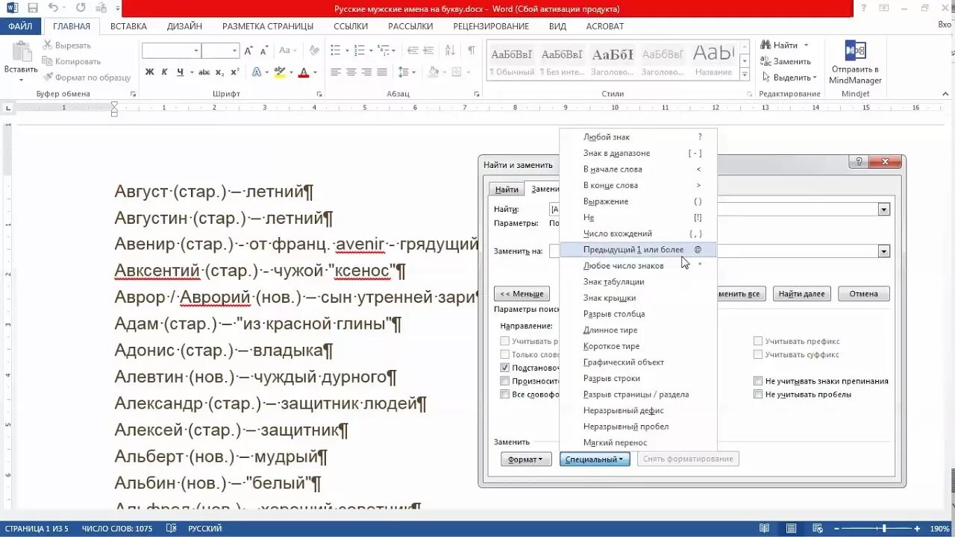The height and width of the screenshot is (537, 955).
Task: Enable Не учитывать знаки препинания checkbox
Action: tap(758, 381)
